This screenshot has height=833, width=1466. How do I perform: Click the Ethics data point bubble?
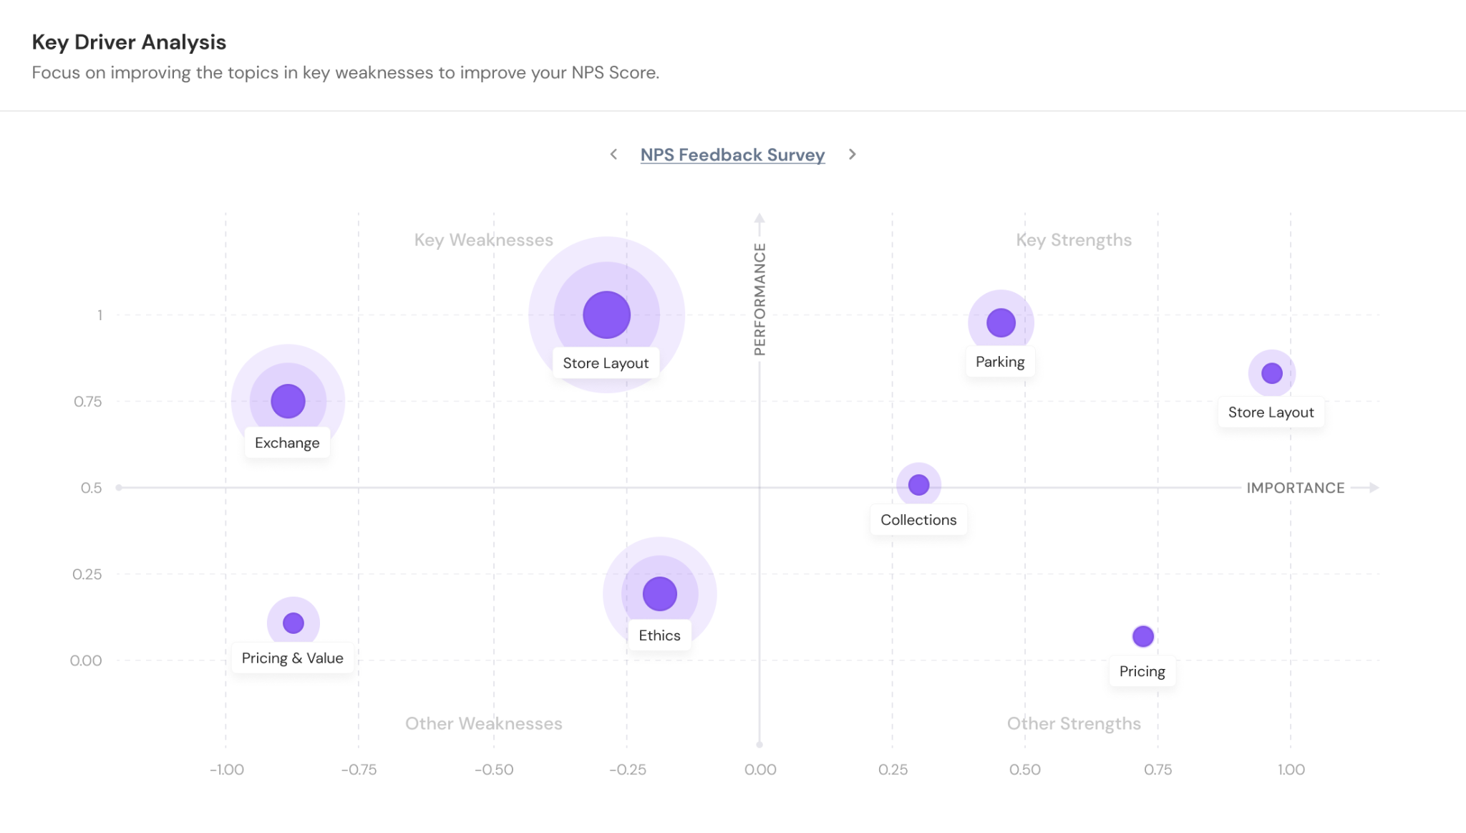point(659,594)
